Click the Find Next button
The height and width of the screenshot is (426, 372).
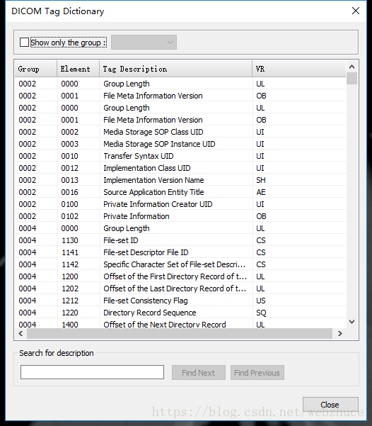point(199,372)
